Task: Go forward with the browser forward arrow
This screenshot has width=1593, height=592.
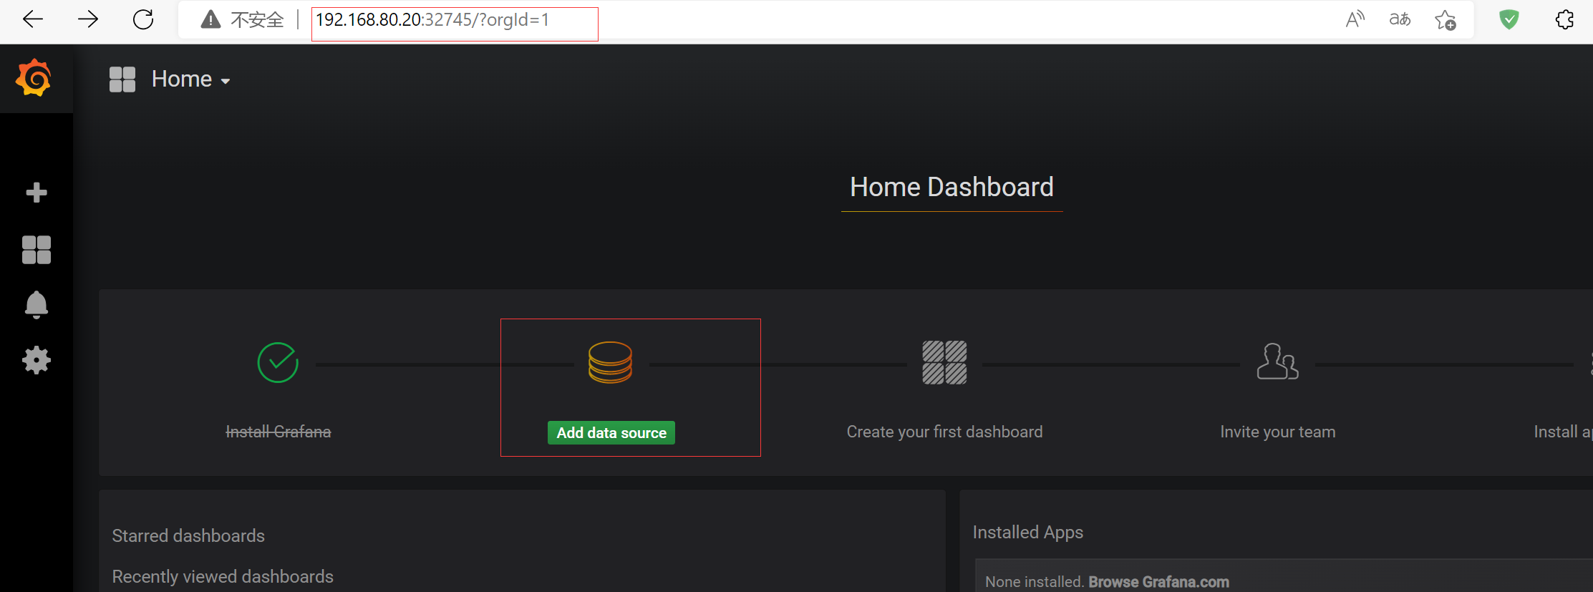Action: (x=88, y=19)
